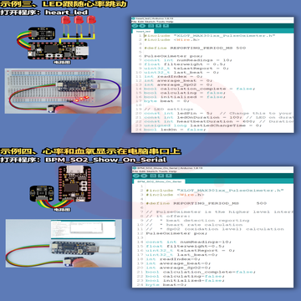
Task: Select the heart_led sketch tab
Action: pyautogui.click(x=143, y=31)
